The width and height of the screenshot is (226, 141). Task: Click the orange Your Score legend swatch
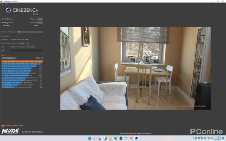[x=2, y=125]
